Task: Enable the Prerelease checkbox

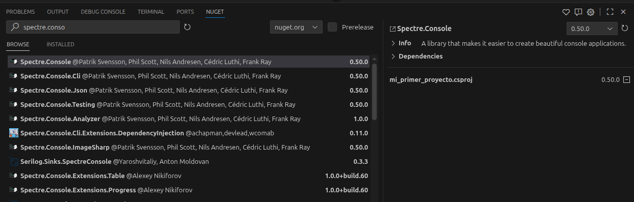Action: (x=332, y=27)
